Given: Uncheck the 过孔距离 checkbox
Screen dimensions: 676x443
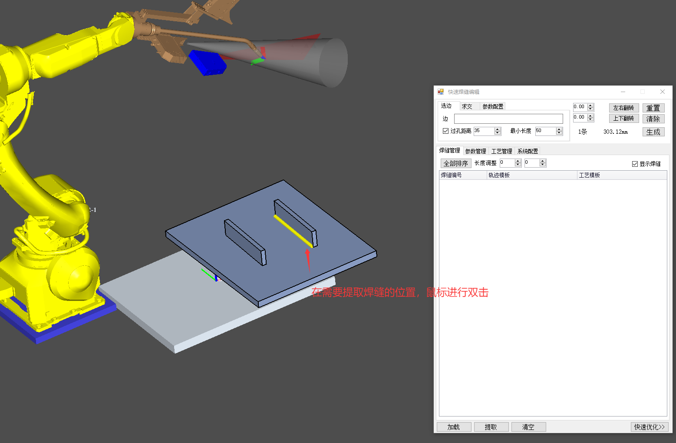Looking at the screenshot, I should click(x=445, y=131).
